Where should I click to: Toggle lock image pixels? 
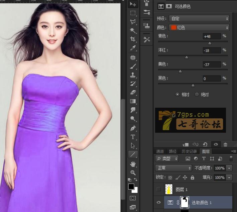(x=178, y=177)
